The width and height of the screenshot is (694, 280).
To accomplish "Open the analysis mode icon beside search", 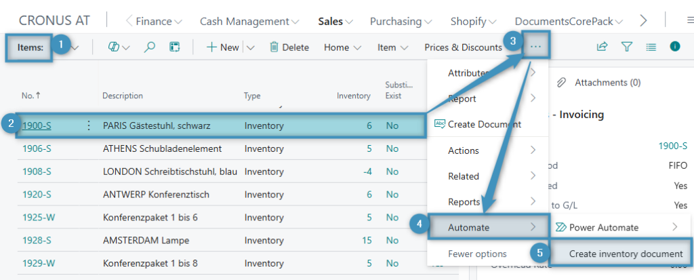I will click(175, 47).
